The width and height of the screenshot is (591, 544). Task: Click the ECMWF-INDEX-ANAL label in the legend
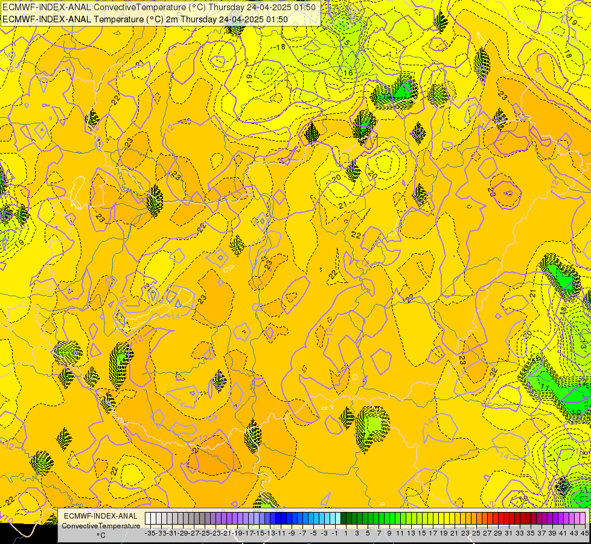(101, 516)
